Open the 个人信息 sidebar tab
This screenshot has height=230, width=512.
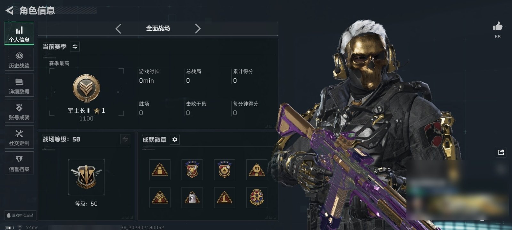coord(19,34)
